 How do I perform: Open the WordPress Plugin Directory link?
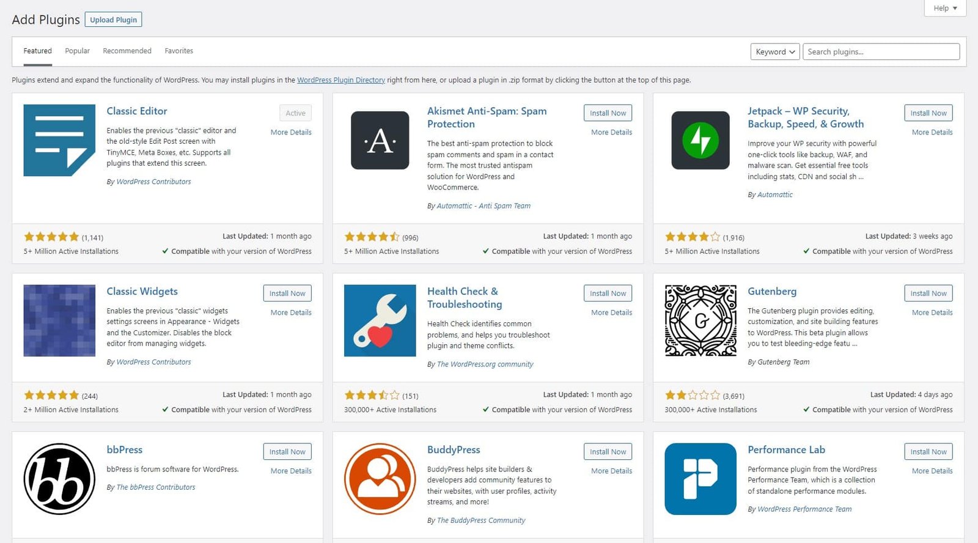341,80
